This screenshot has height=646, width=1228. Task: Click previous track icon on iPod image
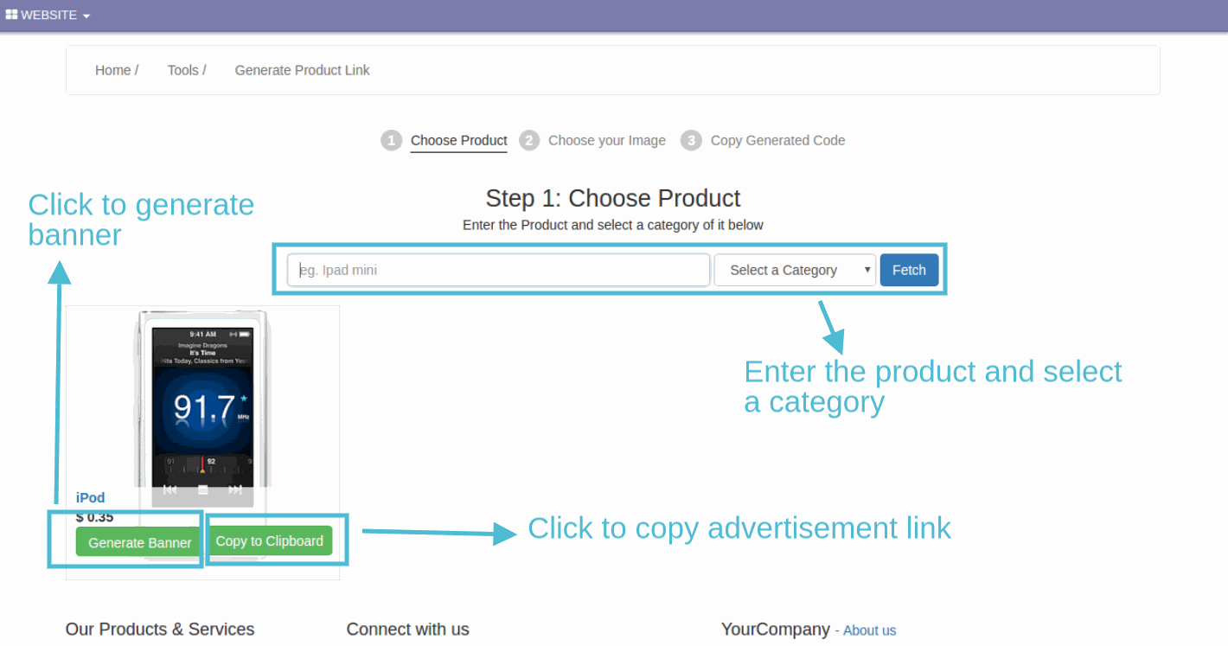(169, 489)
